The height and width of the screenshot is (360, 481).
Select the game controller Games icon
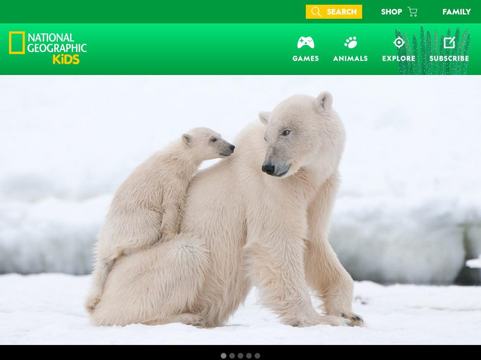(305, 43)
